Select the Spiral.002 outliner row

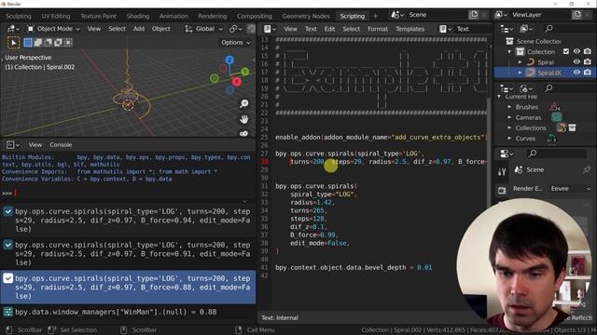pos(545,73)
